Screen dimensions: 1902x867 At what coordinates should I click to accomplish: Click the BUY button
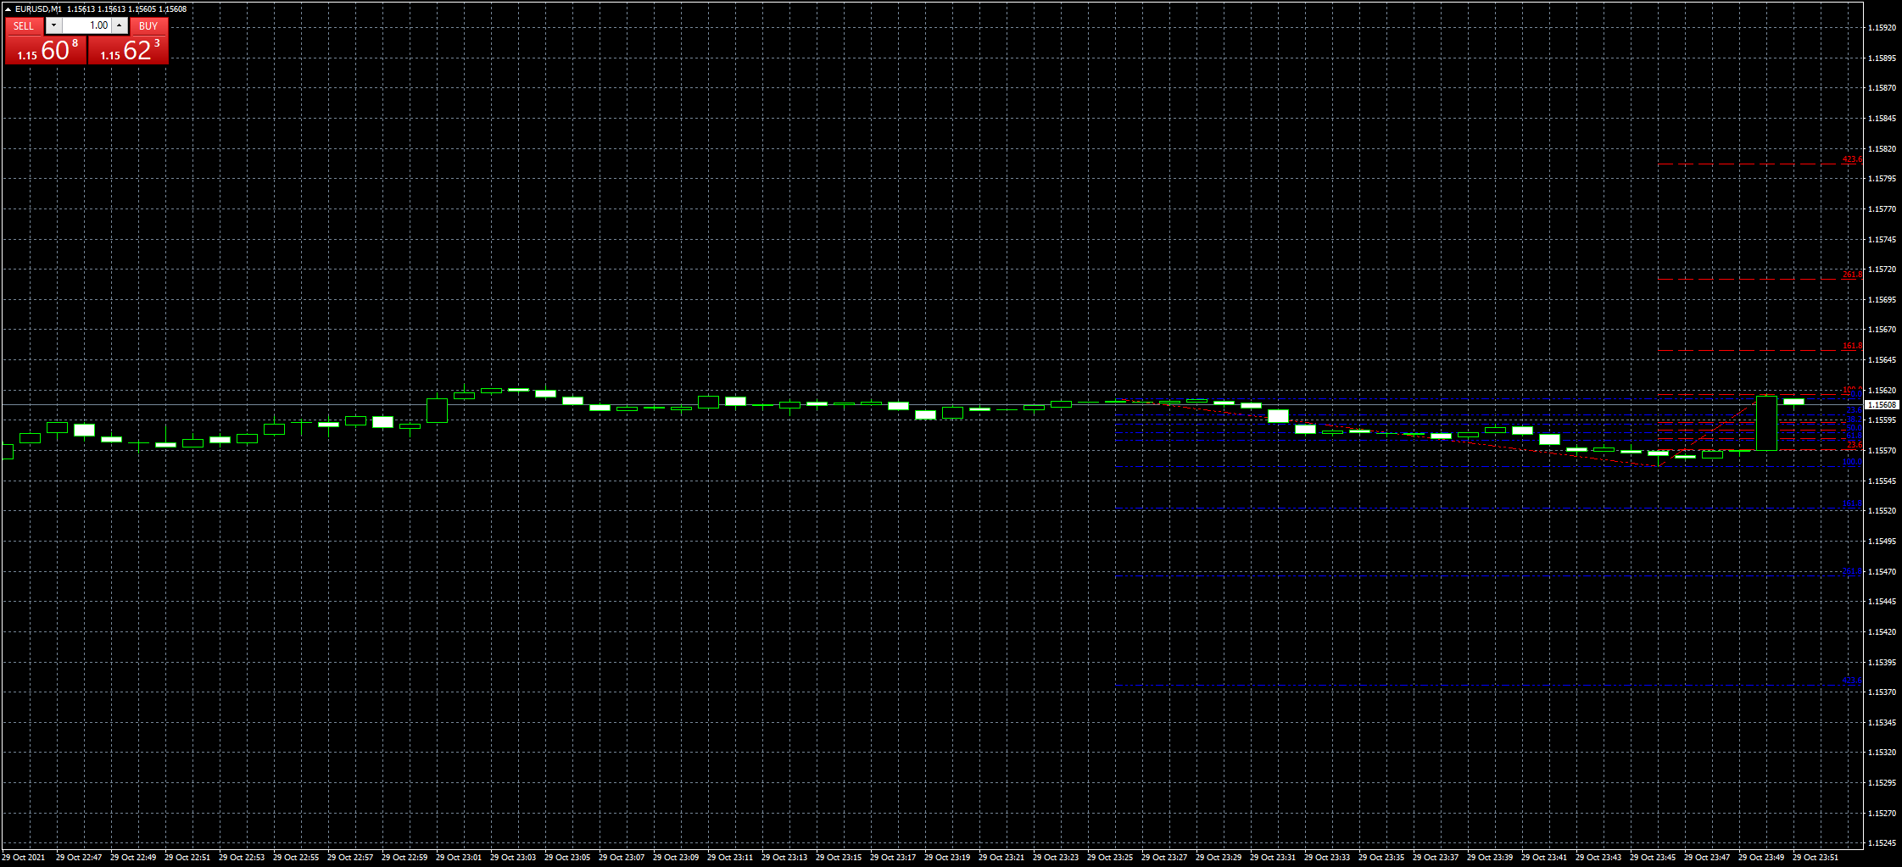[148, 26]
